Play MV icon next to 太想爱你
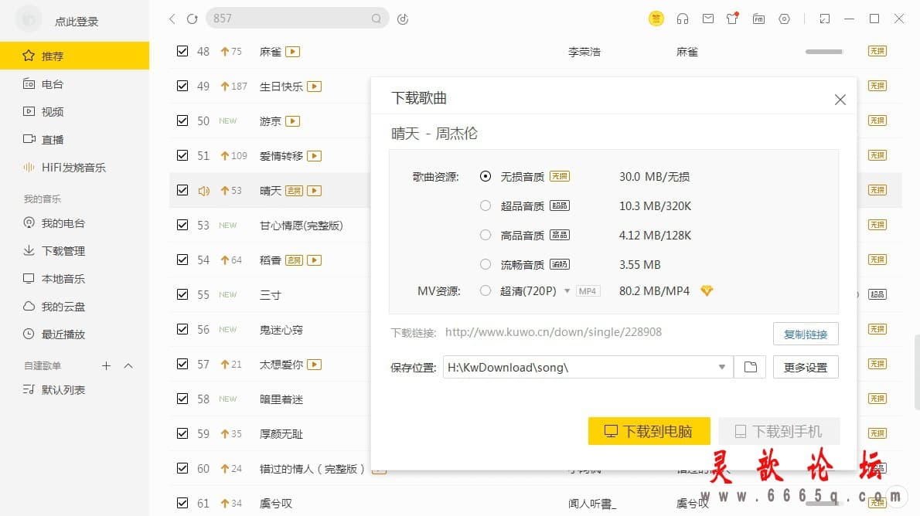Screen dimensions: 920x516 click(x=315, y=364)
